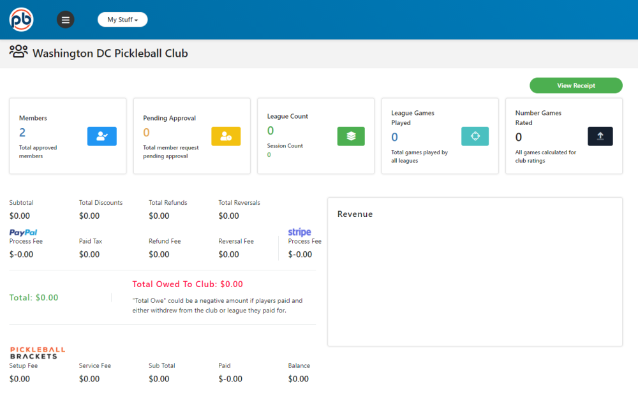Click the teal League Games Played icon
The width and height of the screenshot is (638, 398).
(475, 136)
